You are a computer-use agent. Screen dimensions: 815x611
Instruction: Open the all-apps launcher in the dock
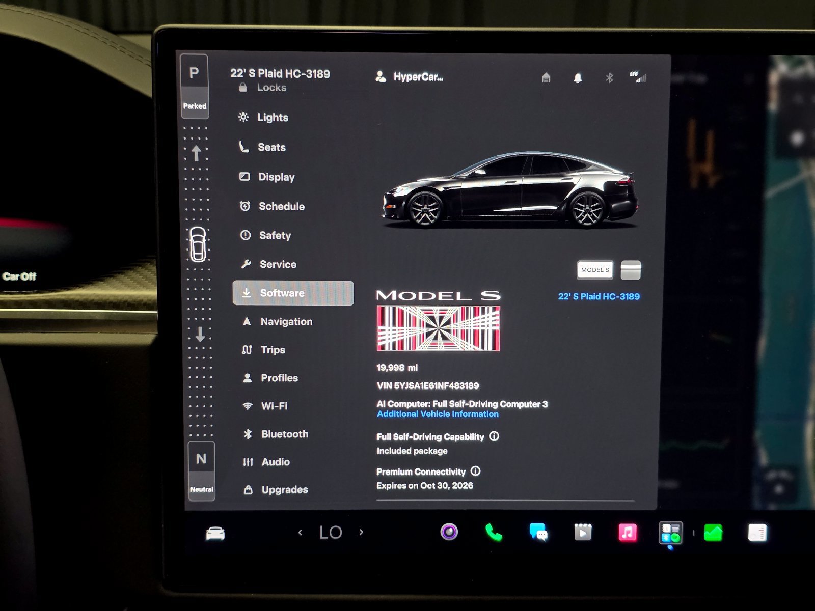point(671,533)
